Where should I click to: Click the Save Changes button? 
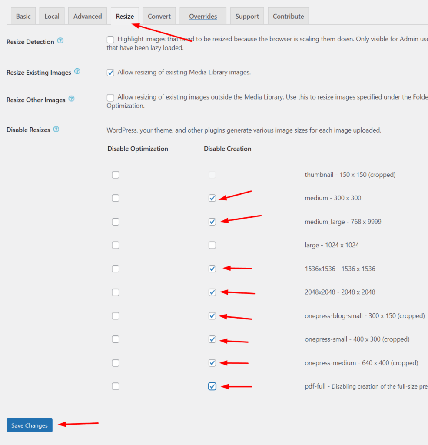coord(30,425)
